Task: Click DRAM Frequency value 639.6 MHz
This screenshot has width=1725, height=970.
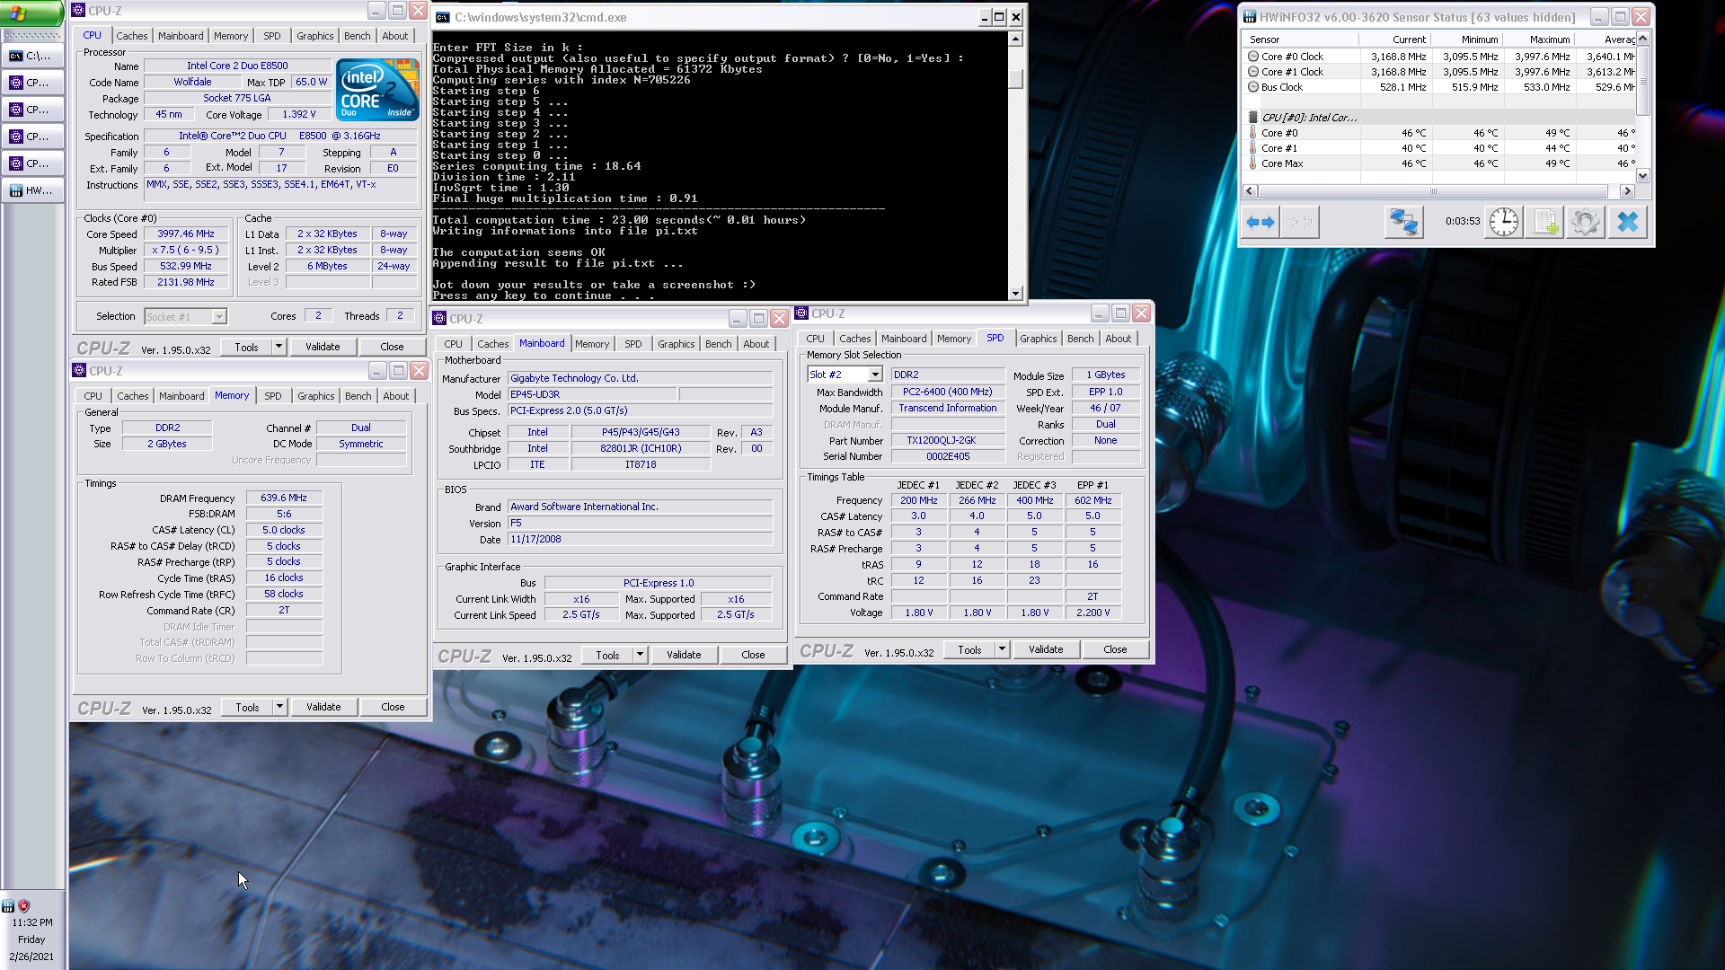Action: (x=284, y=498)
